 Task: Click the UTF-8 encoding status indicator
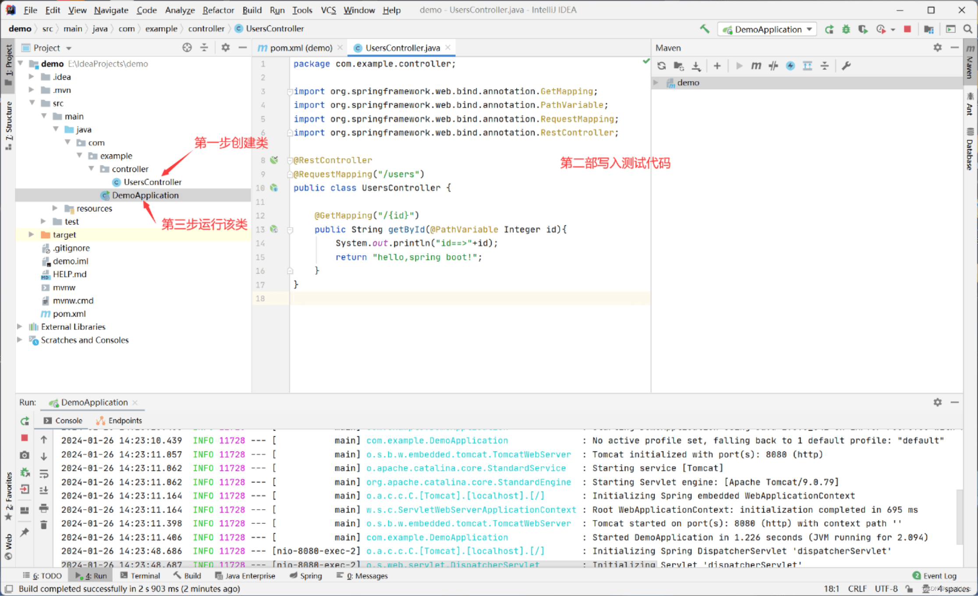(886, 589)
